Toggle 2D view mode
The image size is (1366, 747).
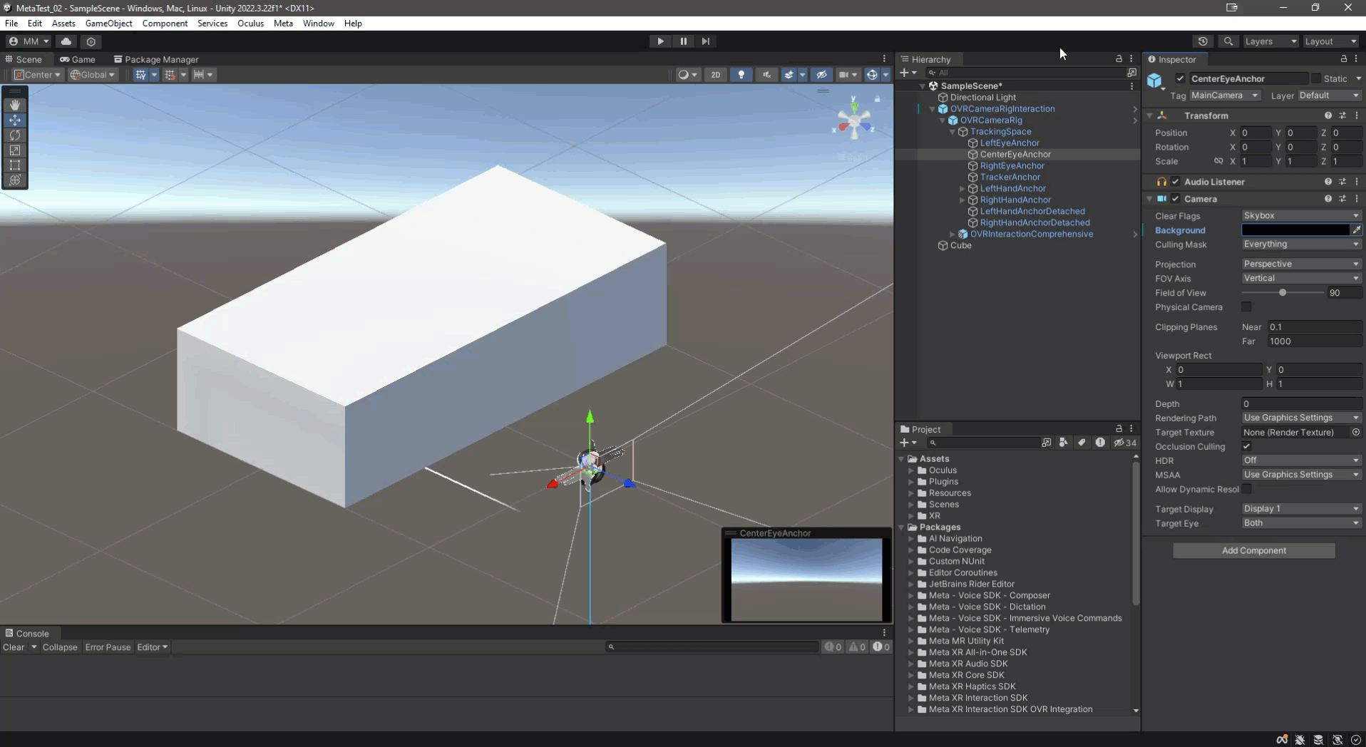(x=715, y=75)
